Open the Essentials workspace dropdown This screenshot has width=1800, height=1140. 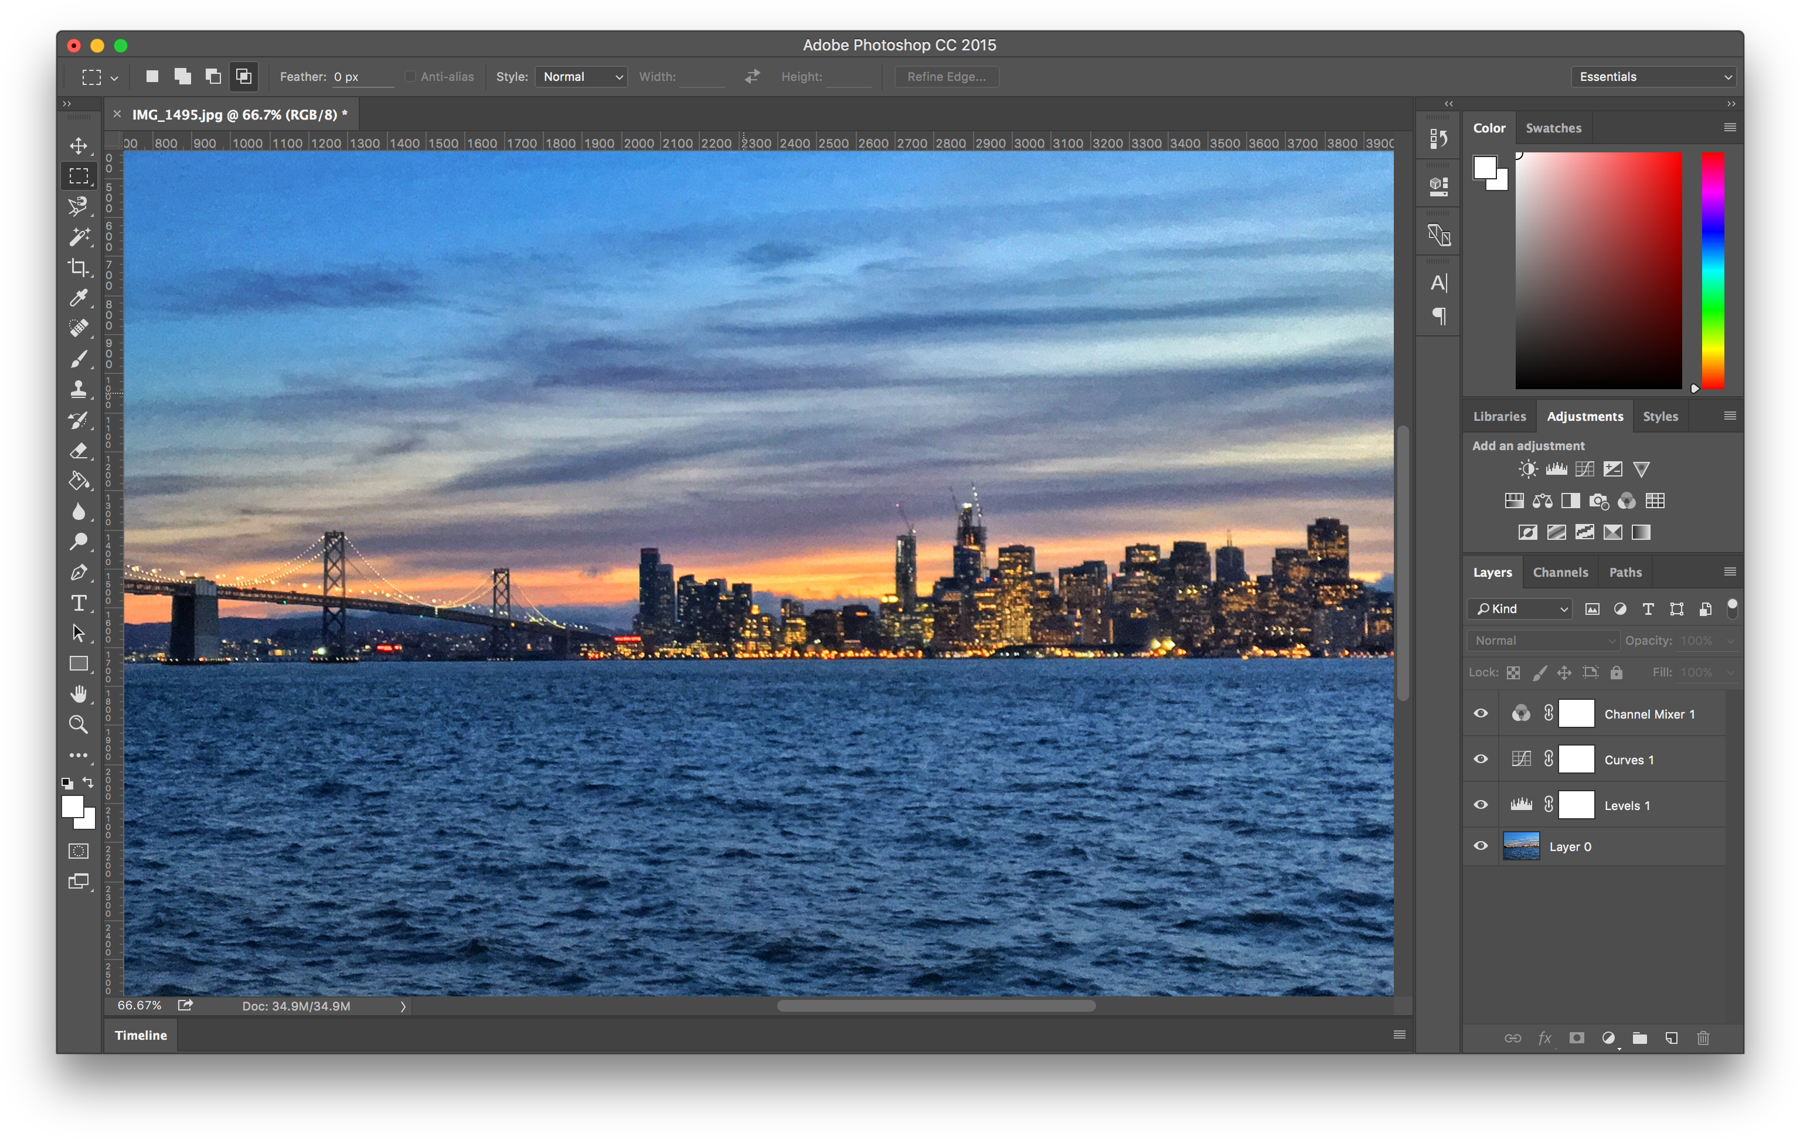pyautogui.click(x=1653, y=77)
